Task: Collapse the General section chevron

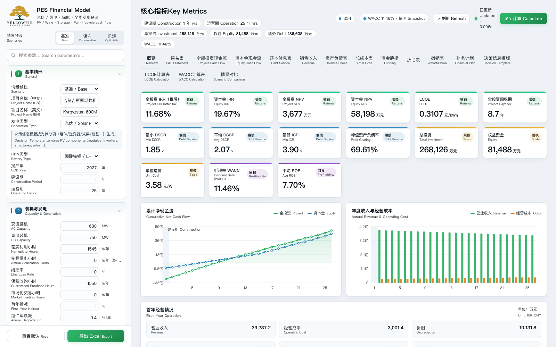Action: point(120,74)
